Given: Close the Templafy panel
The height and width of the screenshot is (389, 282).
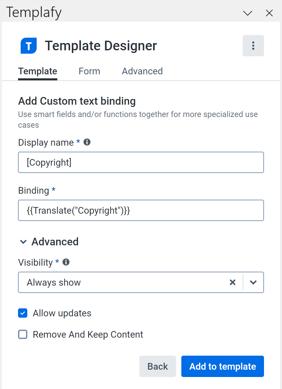Looking at the screenshot, I should [x=269, y=13].
